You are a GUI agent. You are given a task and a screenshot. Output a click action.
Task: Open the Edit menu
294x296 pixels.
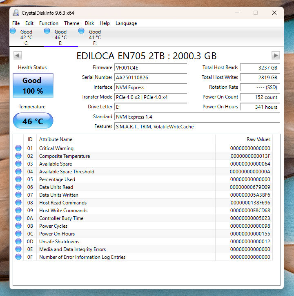(29, 23)
